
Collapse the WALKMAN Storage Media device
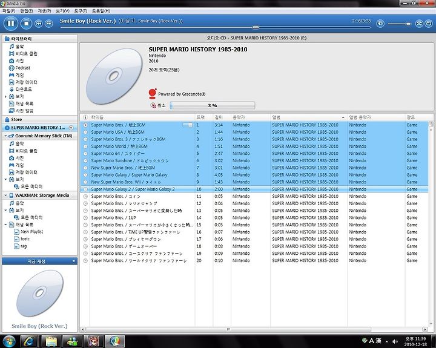click(5, 195)
